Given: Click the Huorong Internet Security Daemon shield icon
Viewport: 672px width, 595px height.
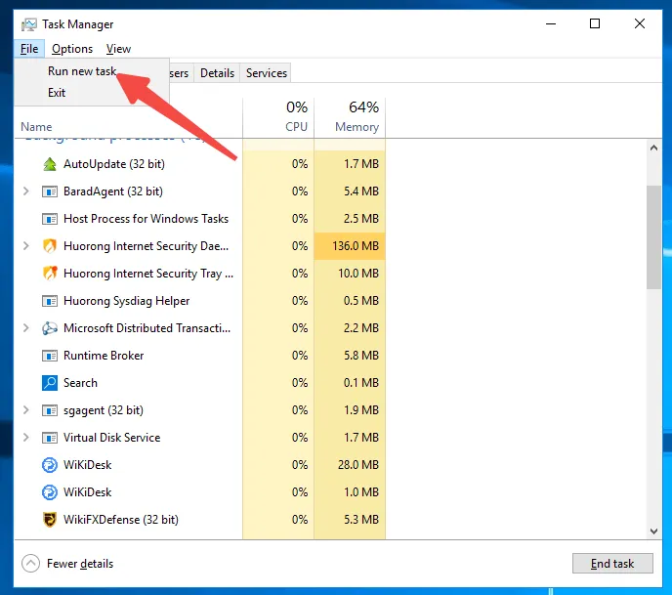Looking at the screenshot, I should (50, 246).
